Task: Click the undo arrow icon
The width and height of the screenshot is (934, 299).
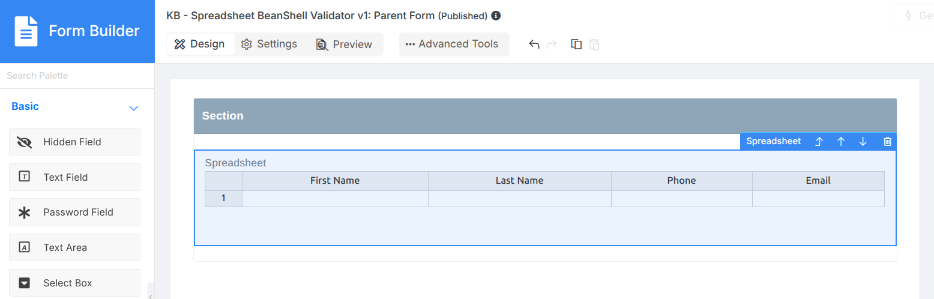Action: [x=534, y=44]
